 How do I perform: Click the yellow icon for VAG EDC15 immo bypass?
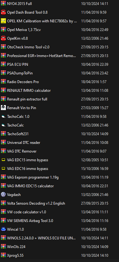tap(3, 160)
